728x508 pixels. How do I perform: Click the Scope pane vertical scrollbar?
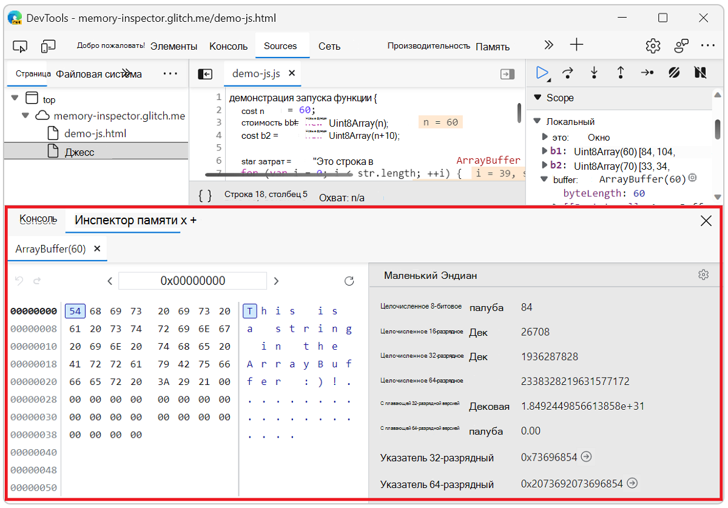718,129
